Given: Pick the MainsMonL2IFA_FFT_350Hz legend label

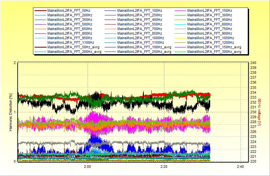Looking at the screenshot, I should 70,20.
